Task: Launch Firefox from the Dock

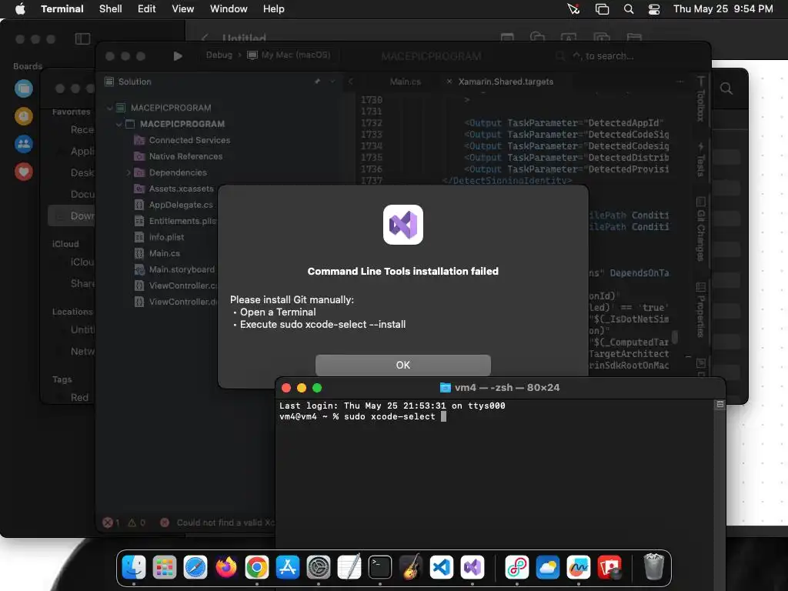Action: [x=226, y=567]
